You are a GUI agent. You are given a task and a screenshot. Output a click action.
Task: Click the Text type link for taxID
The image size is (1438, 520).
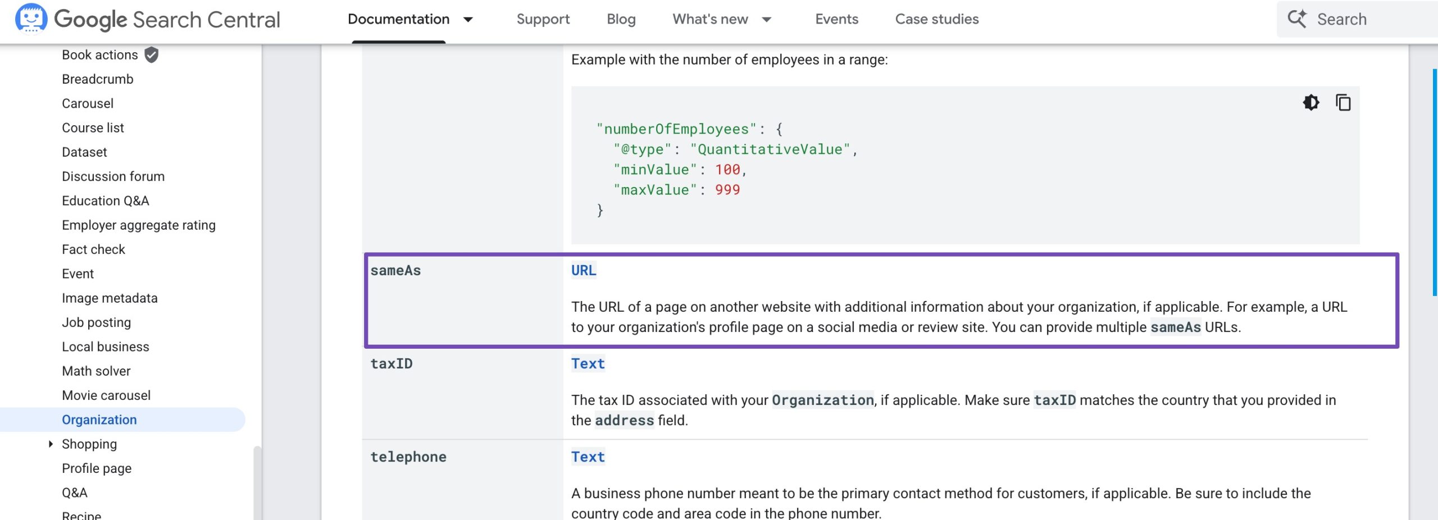(588, 364)
